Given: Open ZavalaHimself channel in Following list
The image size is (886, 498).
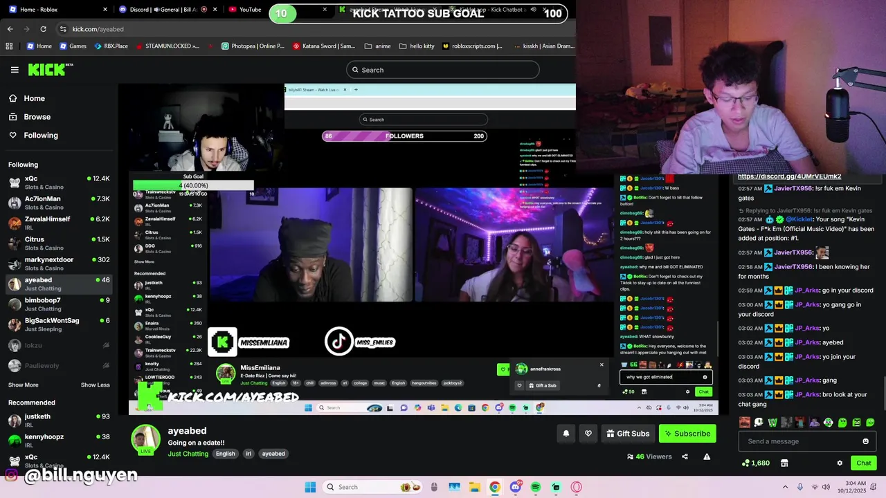Looking at the screenshot, I should coord(59,223).
